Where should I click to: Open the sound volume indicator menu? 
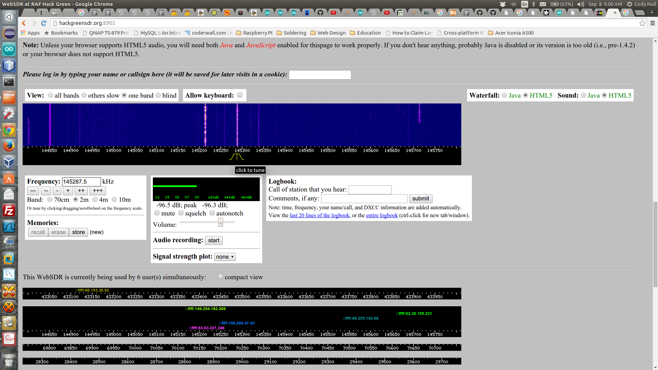pyautogui.click(x=581, y=4)
